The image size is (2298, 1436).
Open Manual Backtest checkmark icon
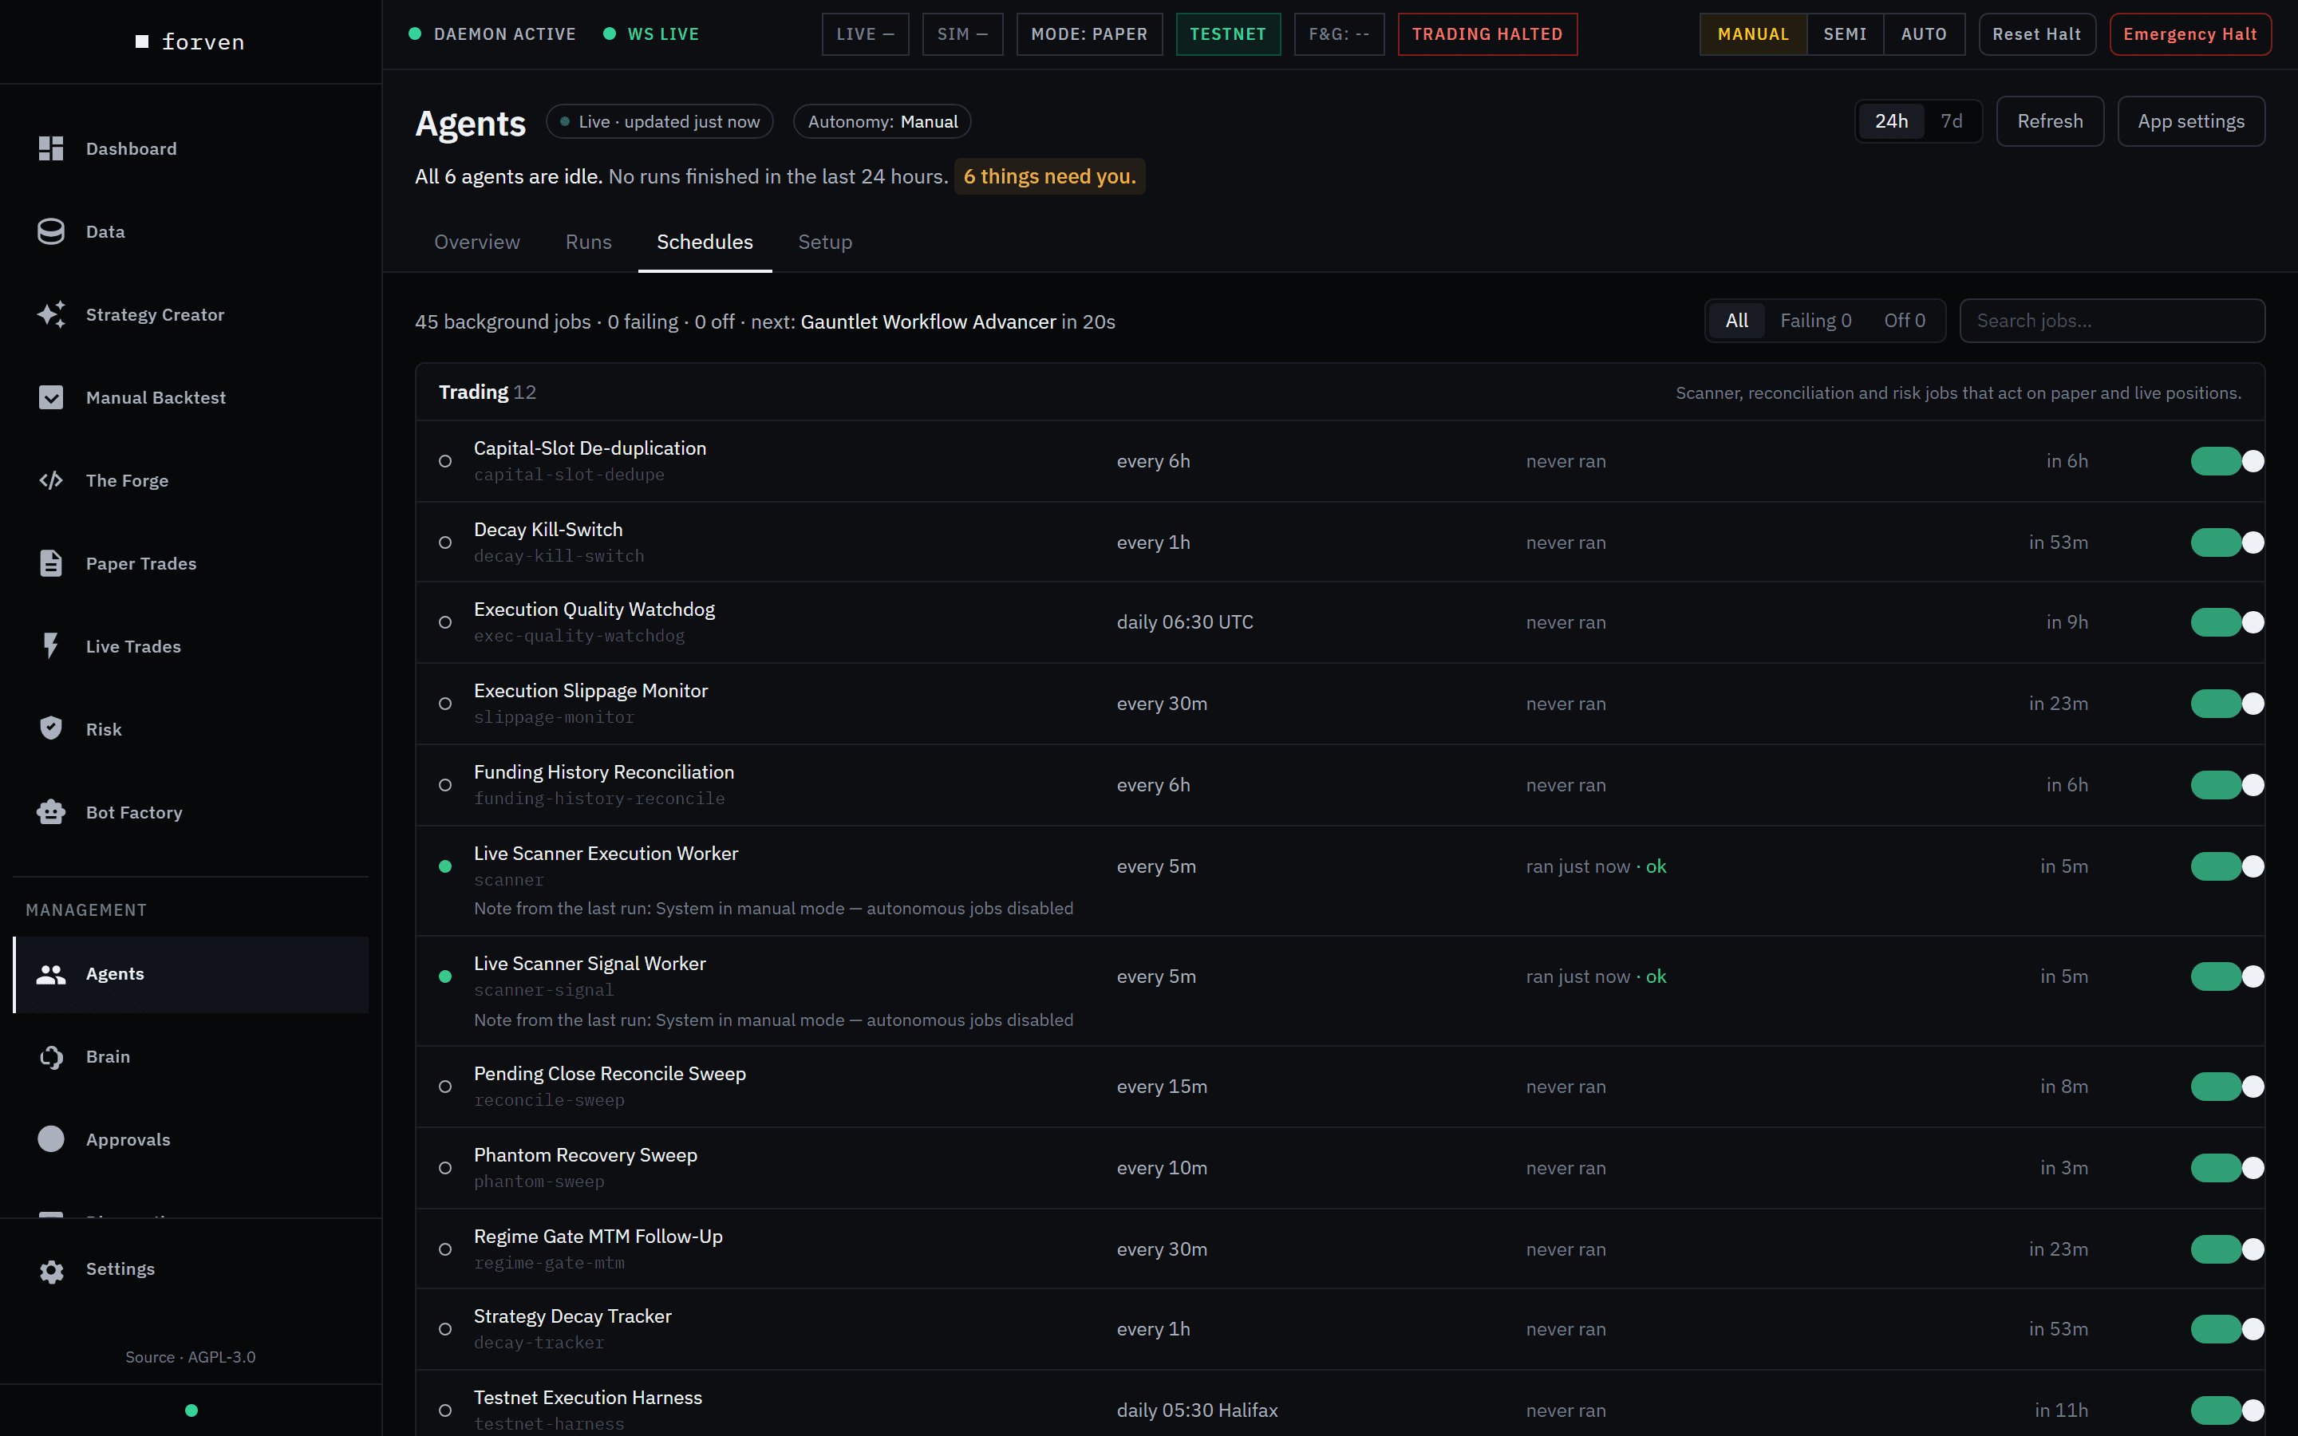tap(51, 397)
